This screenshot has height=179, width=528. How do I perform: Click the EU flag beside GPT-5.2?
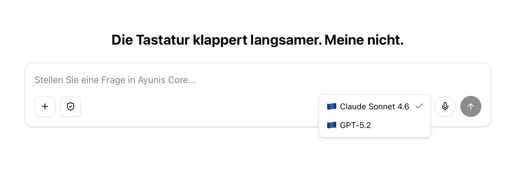pos(332,125)
